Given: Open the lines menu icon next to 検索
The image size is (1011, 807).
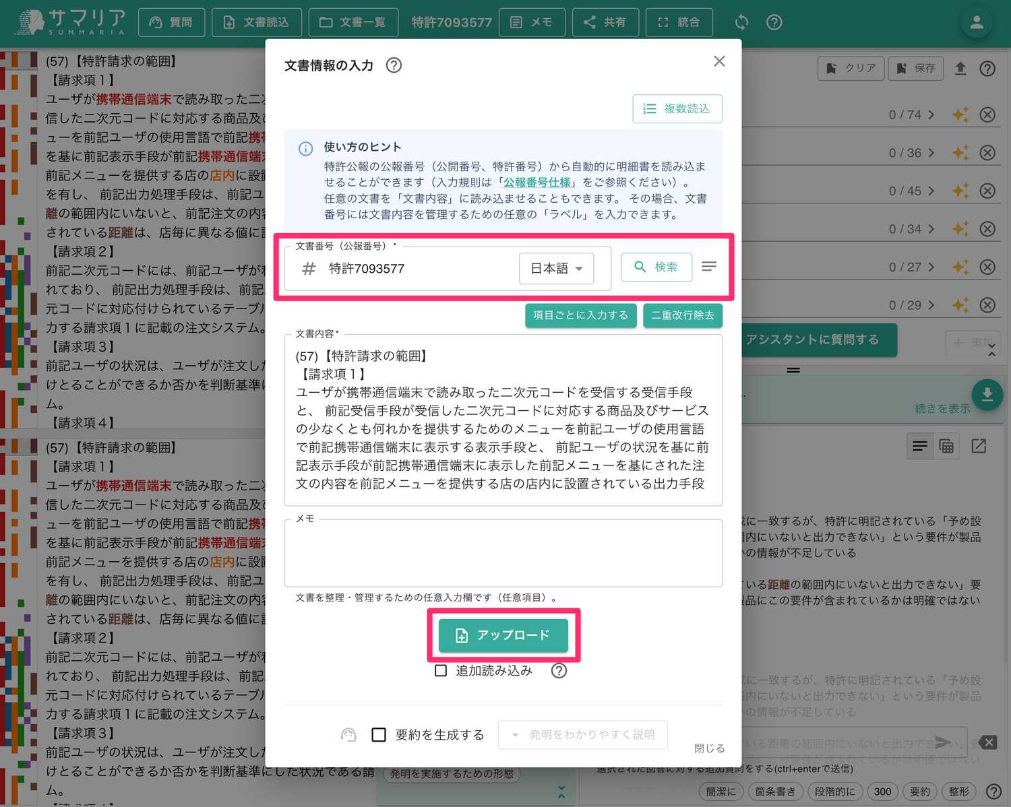Looking at the screenshot, I should (x=709, y=267).
